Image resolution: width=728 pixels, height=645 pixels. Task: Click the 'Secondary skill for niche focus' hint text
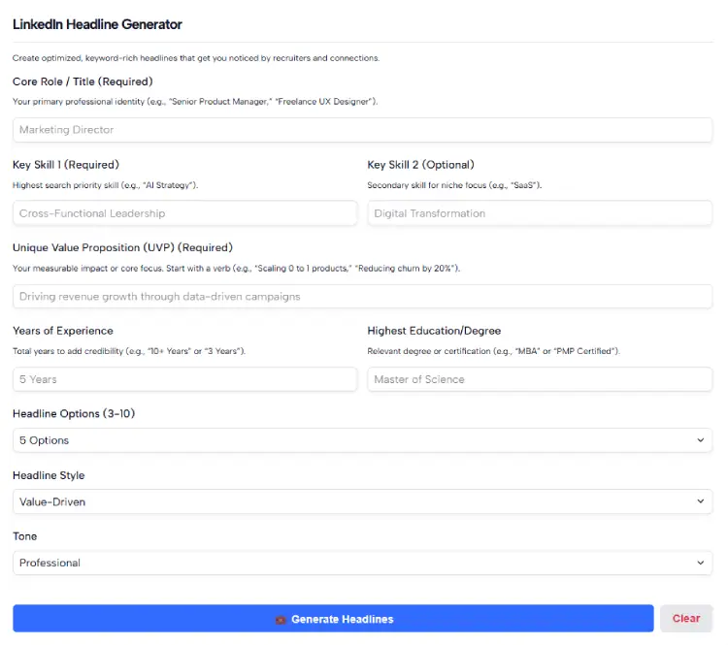click(454, 185)
